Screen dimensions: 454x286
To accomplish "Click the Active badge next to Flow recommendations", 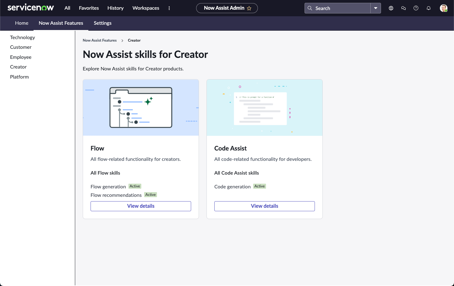I will click(151, 195).
